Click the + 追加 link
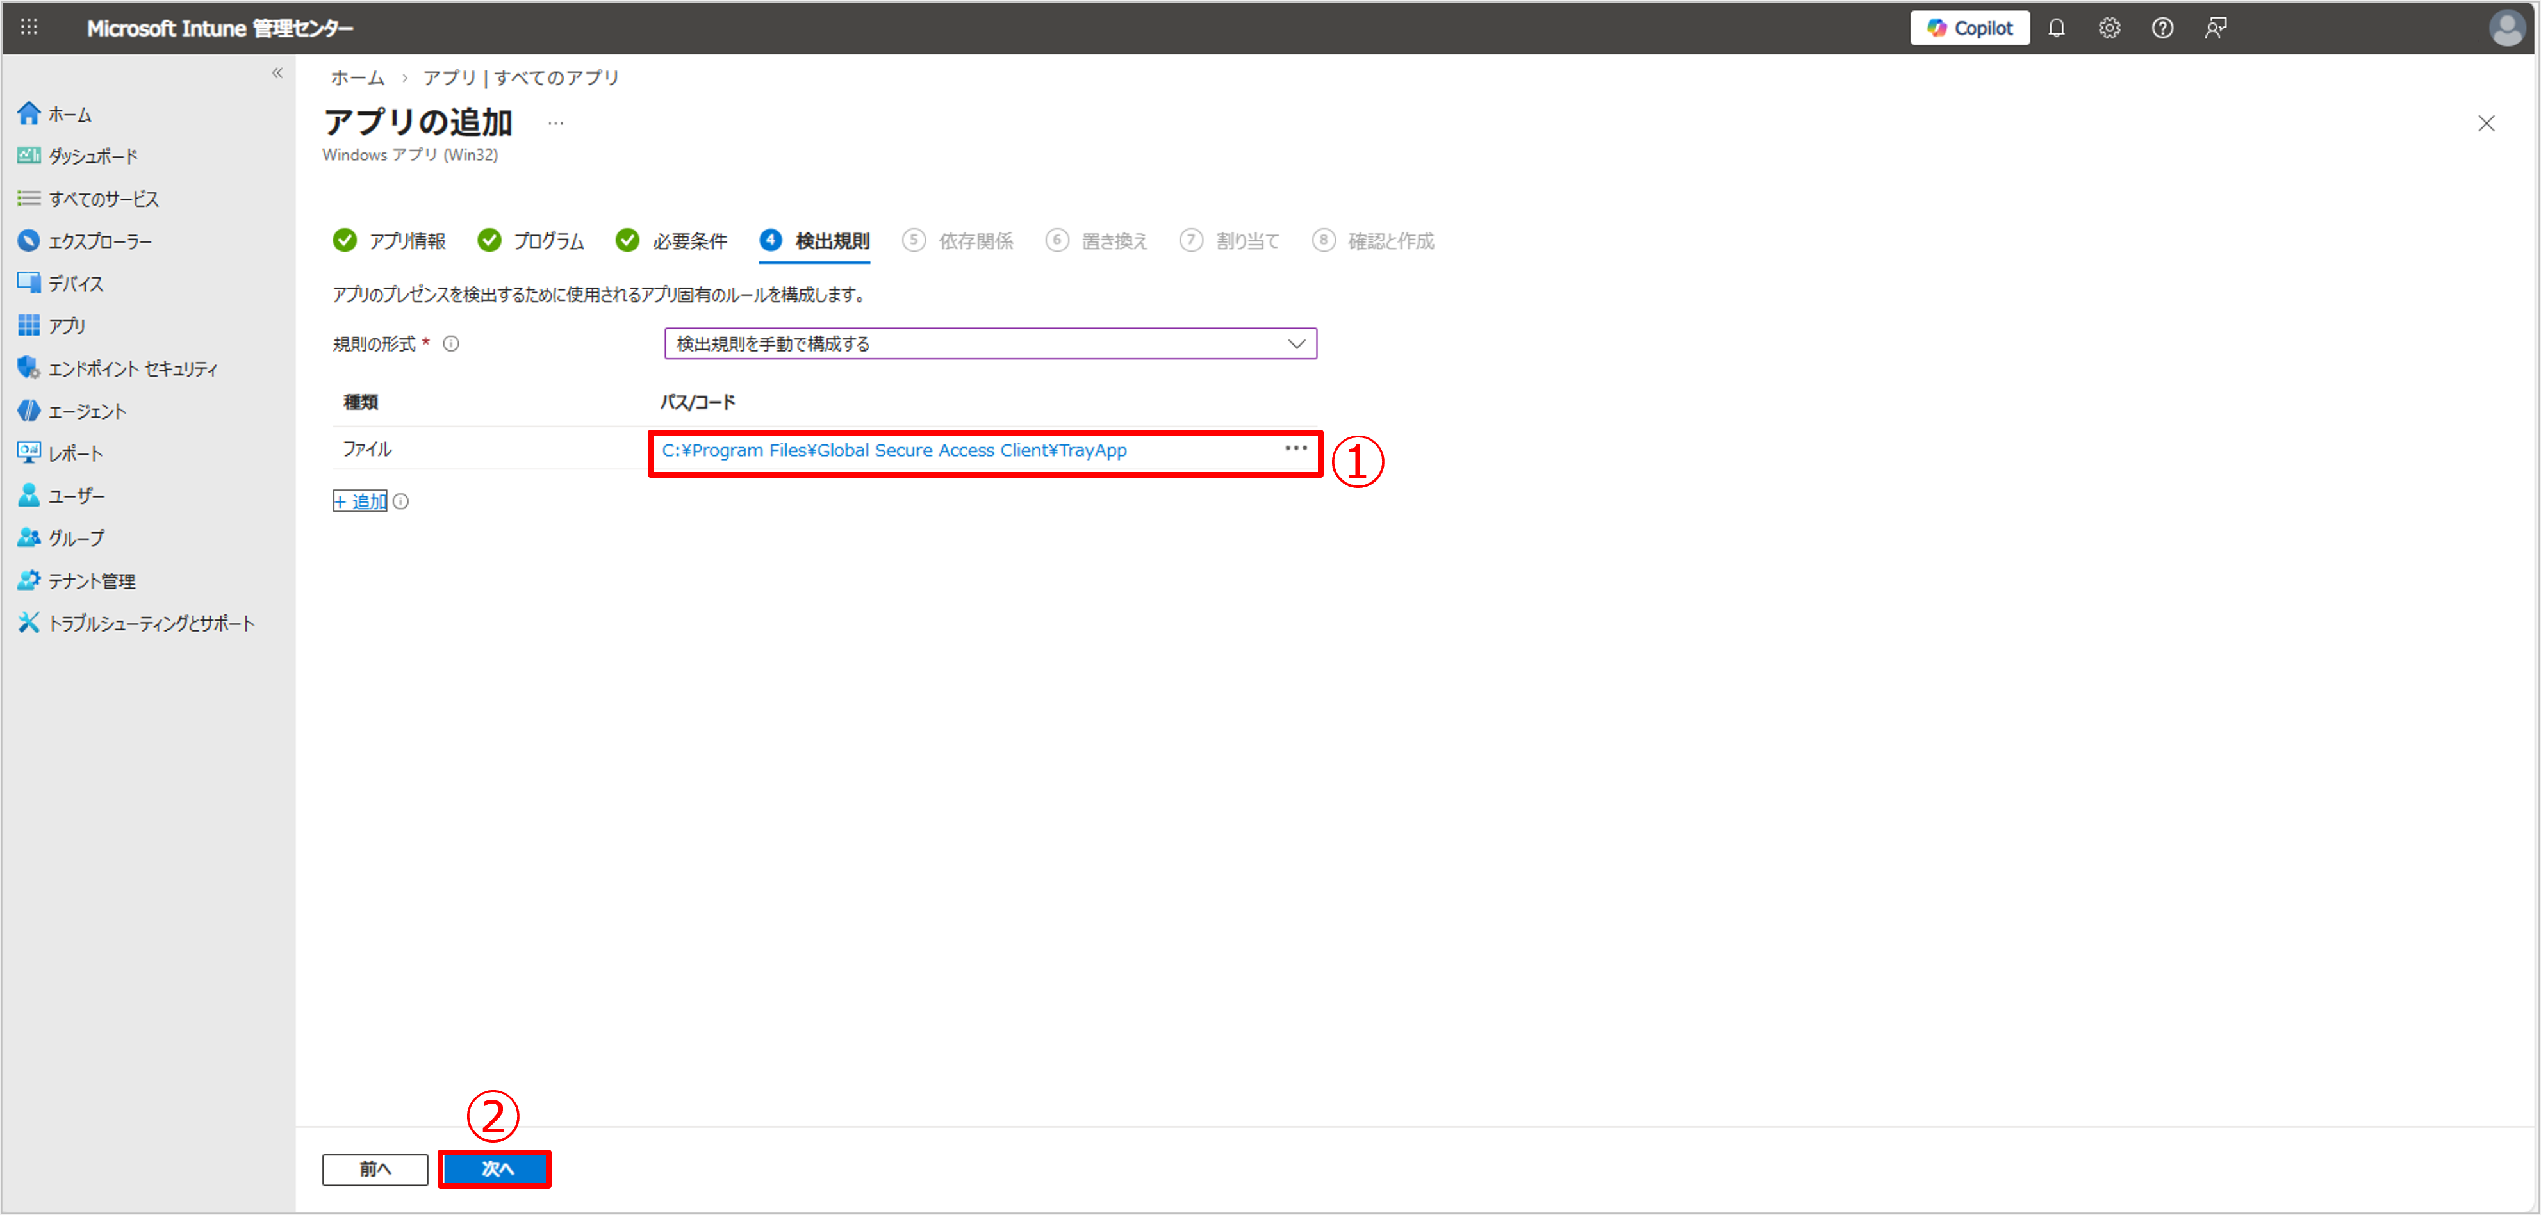Viewport: 2541px width, 1215px height. pos(360,502)
